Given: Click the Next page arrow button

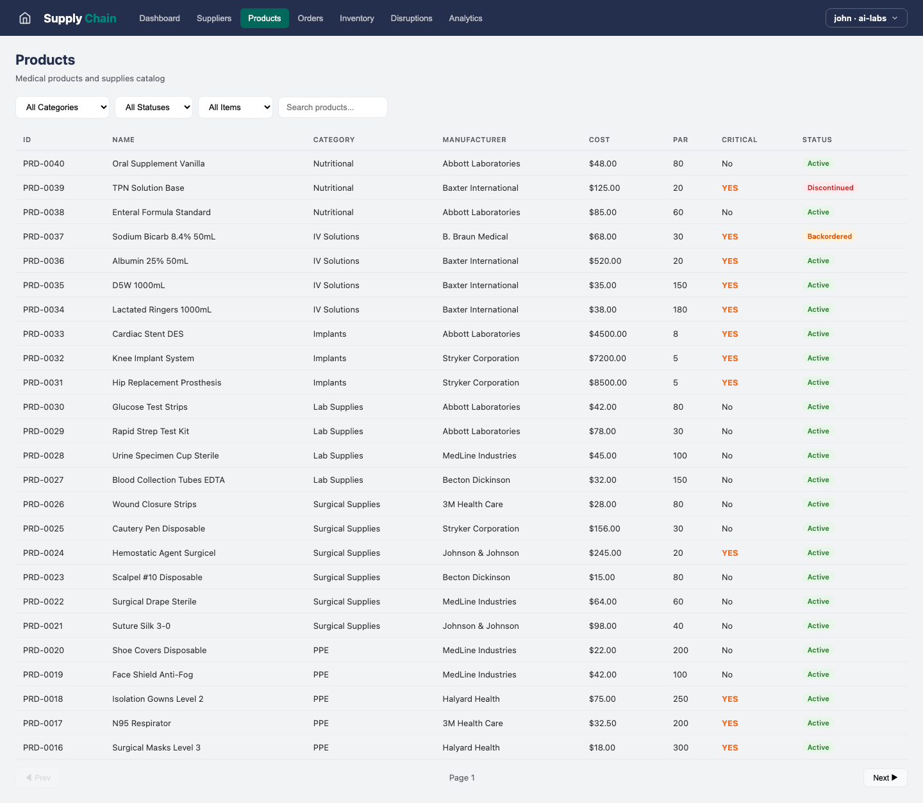Looking at the screenshot, I should point(885,777).
